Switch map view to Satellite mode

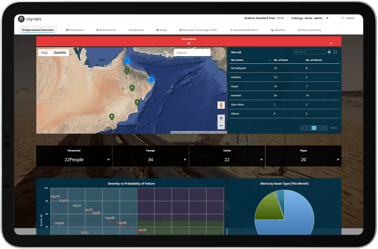(60, 53)
